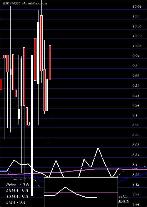Click the MACD inset panel

[81, 192]
